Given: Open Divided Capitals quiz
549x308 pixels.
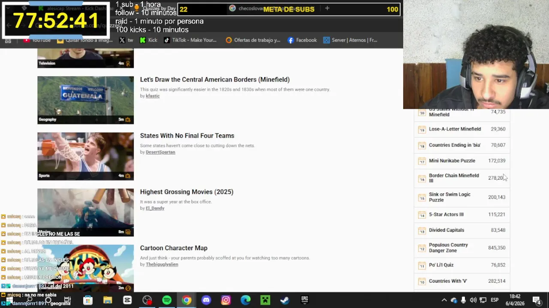Looking at the screenshot, I should [446, 230].
